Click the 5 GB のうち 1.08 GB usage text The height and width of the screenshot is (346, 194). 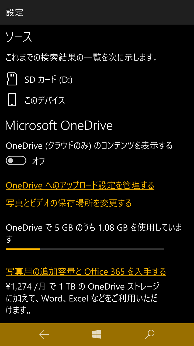[x=91, y=228]
